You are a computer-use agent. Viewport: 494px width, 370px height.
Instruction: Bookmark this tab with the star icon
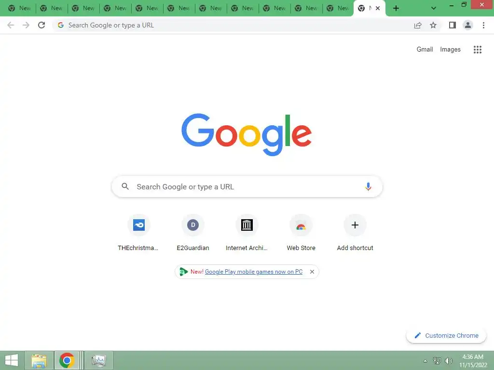433,25
